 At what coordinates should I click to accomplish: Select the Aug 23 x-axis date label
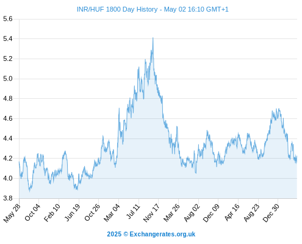point(251,213)
